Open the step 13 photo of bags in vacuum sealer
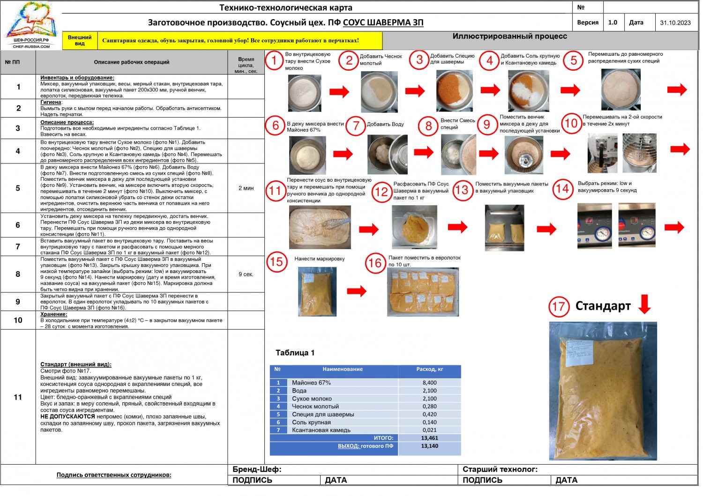 (504, 228)
